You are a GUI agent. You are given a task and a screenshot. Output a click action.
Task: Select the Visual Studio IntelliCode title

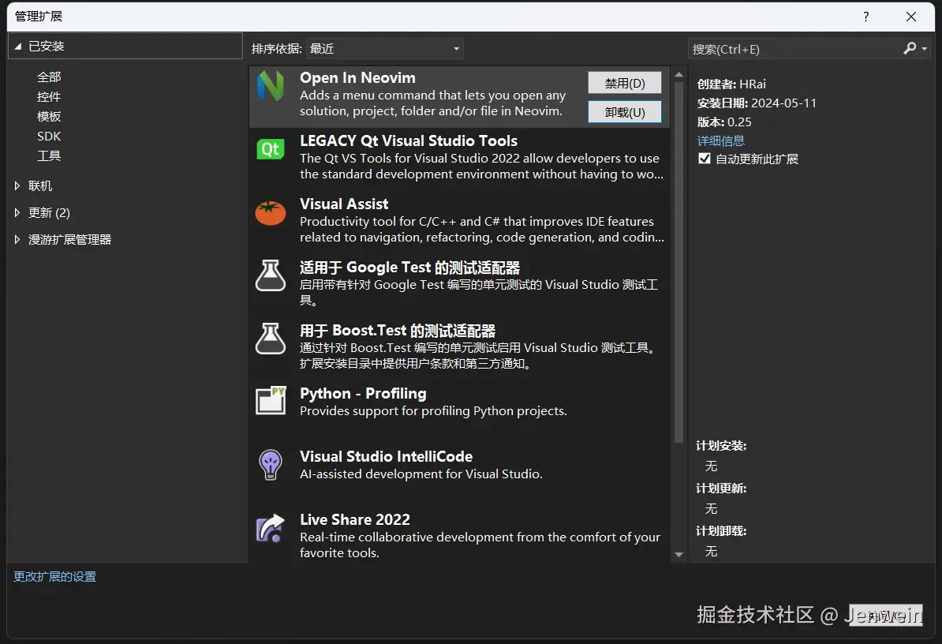(x=387, y=457)
